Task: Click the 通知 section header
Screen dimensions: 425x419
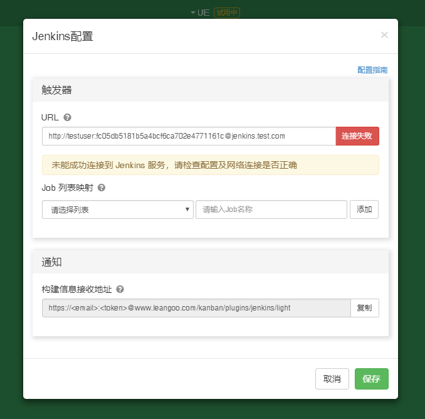Action: [51, 262]
